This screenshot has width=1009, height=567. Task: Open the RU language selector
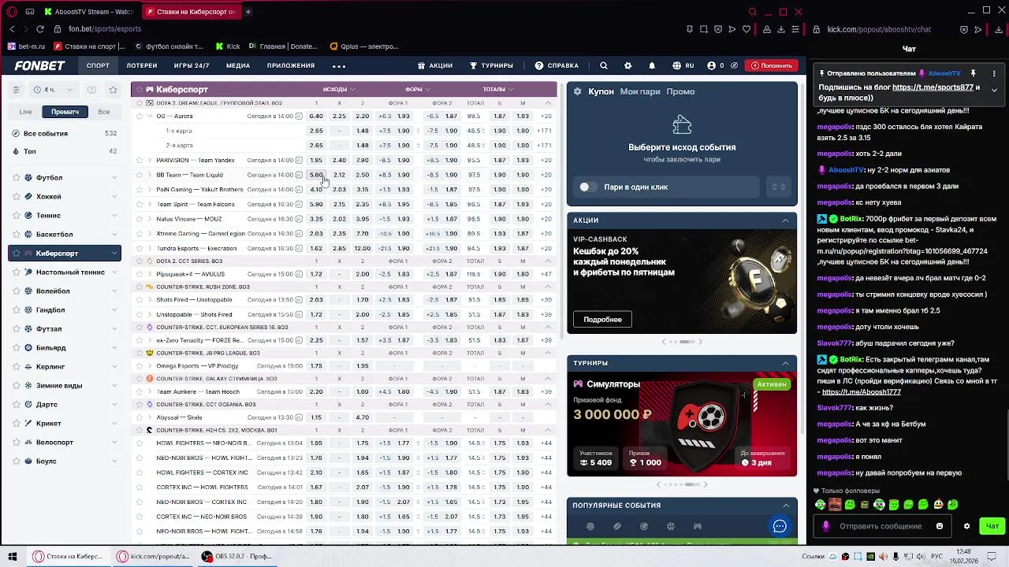683,65
